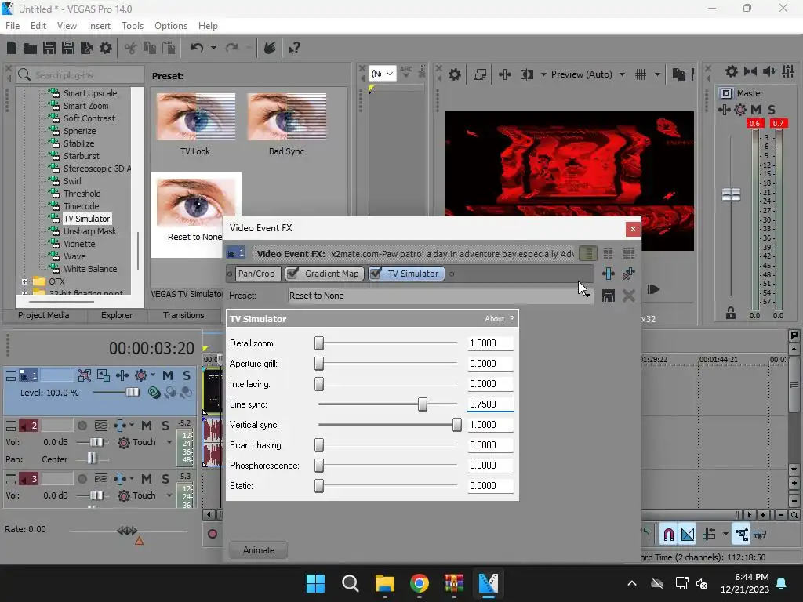Click the New project icon in toolbar
The width and height of the screenshot is (803, 602).
12,48
